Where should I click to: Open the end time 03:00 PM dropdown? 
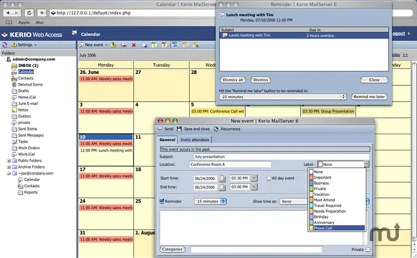254,187
